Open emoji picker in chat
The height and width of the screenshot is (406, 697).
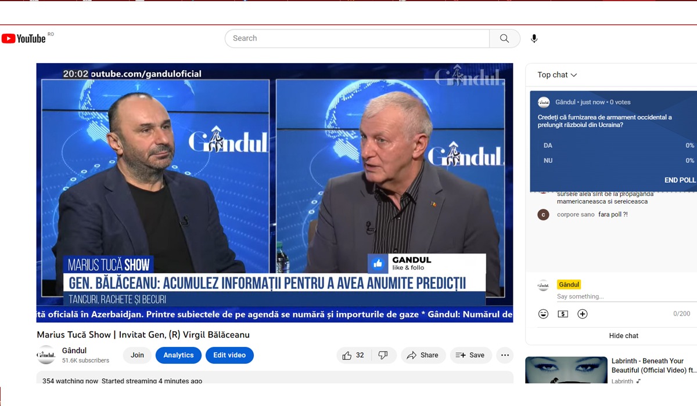click(x=543, y=314)
